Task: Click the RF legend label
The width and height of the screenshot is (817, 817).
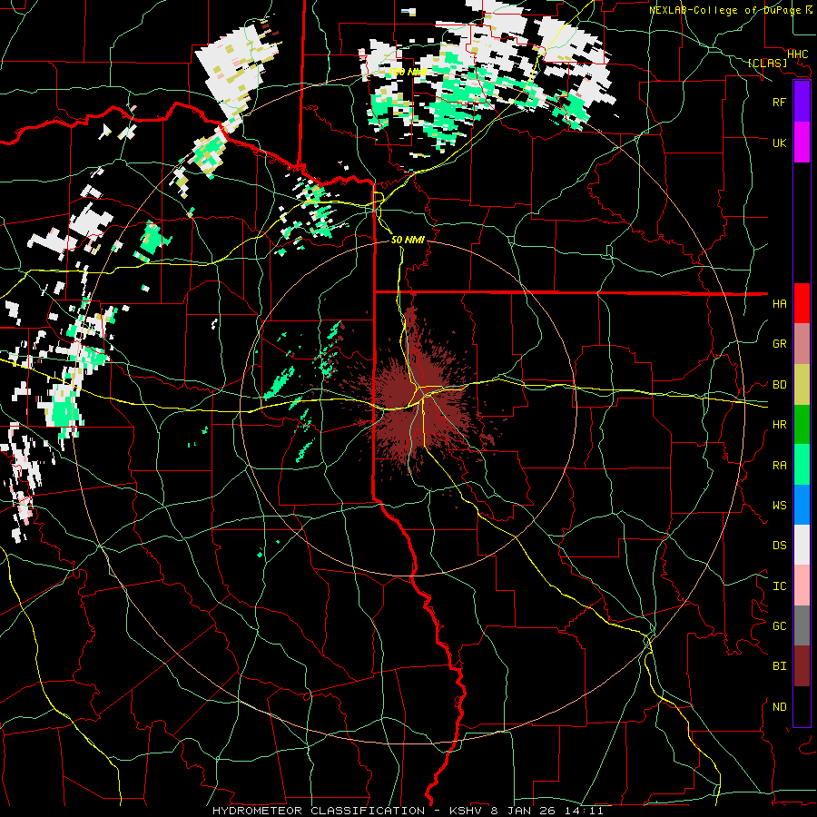Action: coord(779,102)
